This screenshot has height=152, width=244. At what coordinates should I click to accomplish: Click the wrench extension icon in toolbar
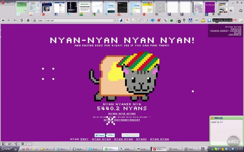[165, 20]
